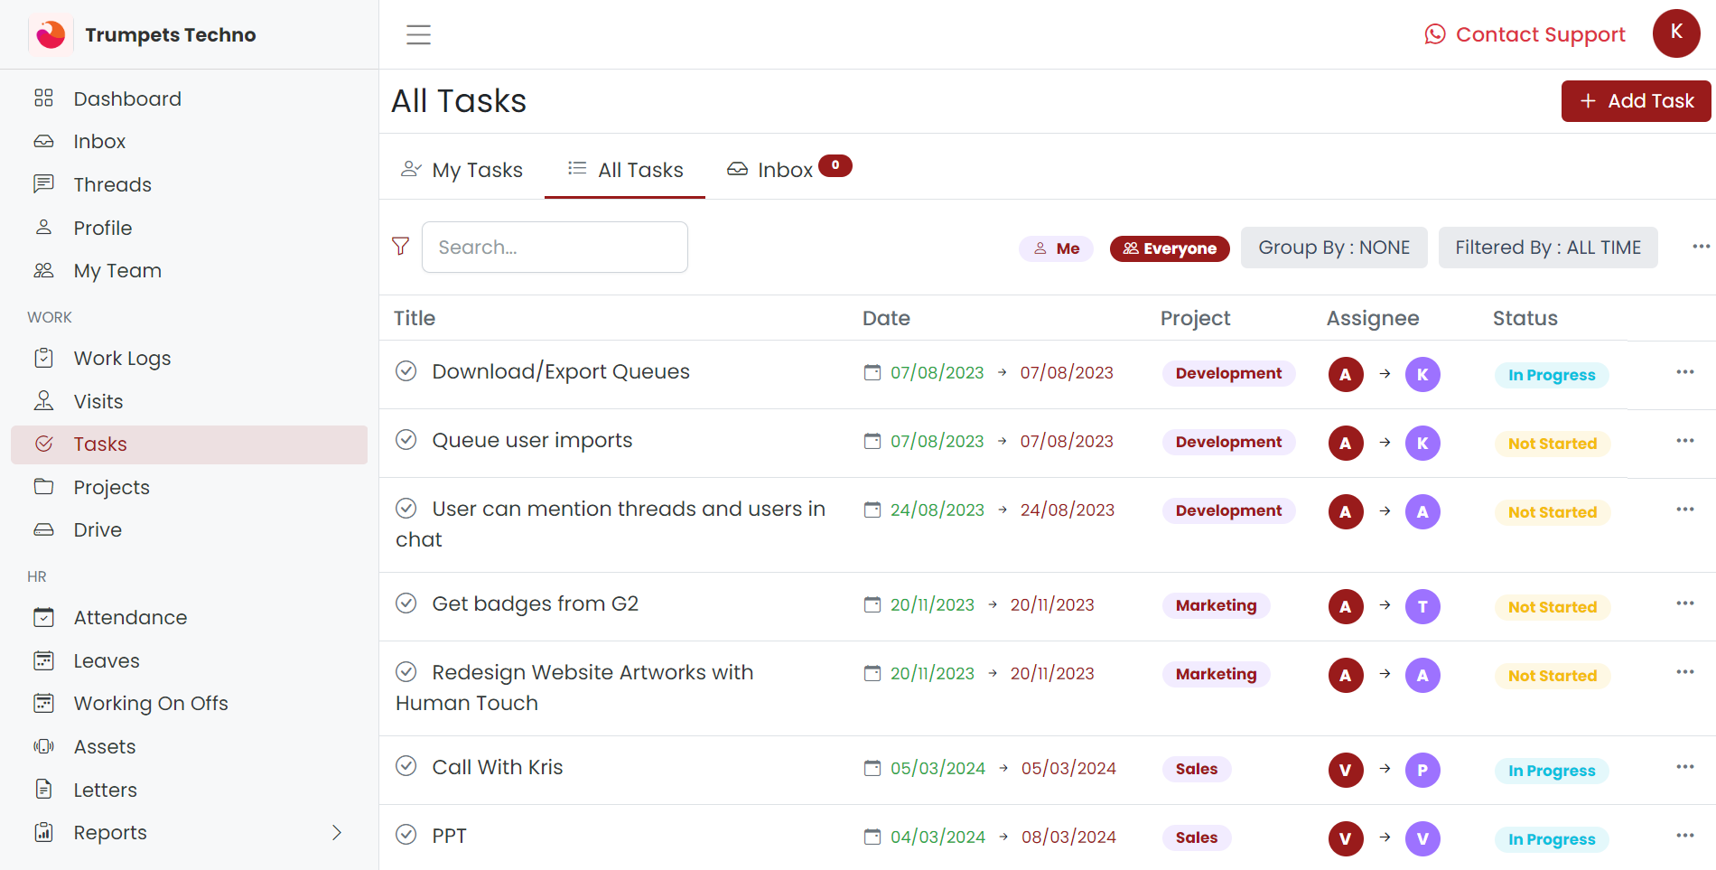Open Filtered By: ALL TIME dropdown

tap(1547, 248)
